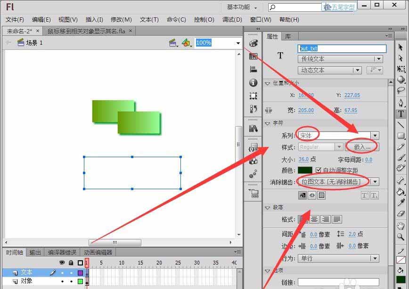Click the Edit Scene clapperboard icon
This screenshot has height=289, width=409.
tap(173, 43)
